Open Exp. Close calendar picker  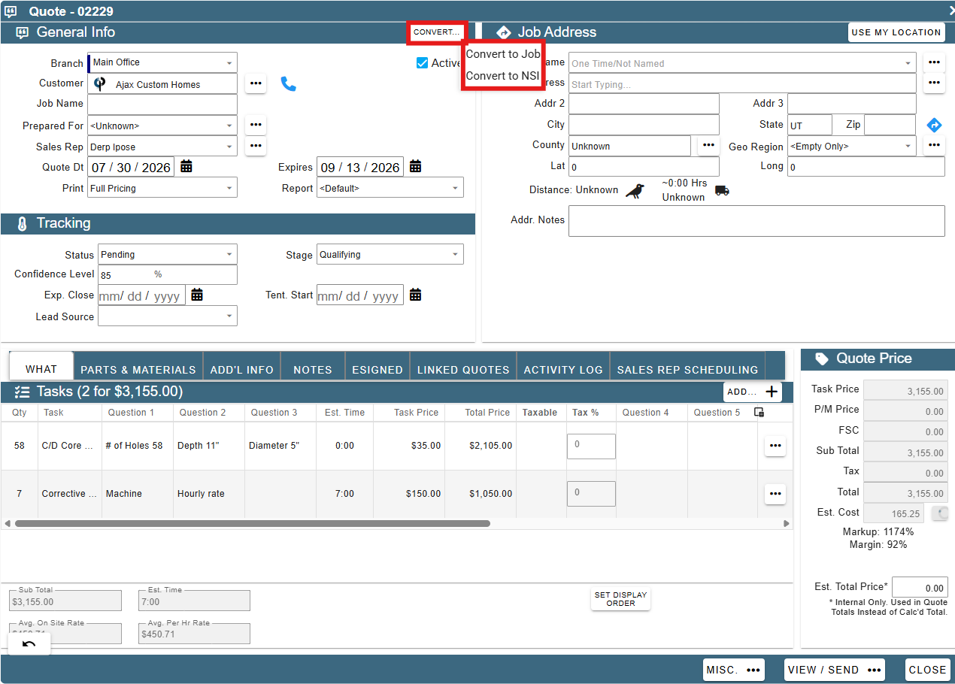click(x=197, y=295)
